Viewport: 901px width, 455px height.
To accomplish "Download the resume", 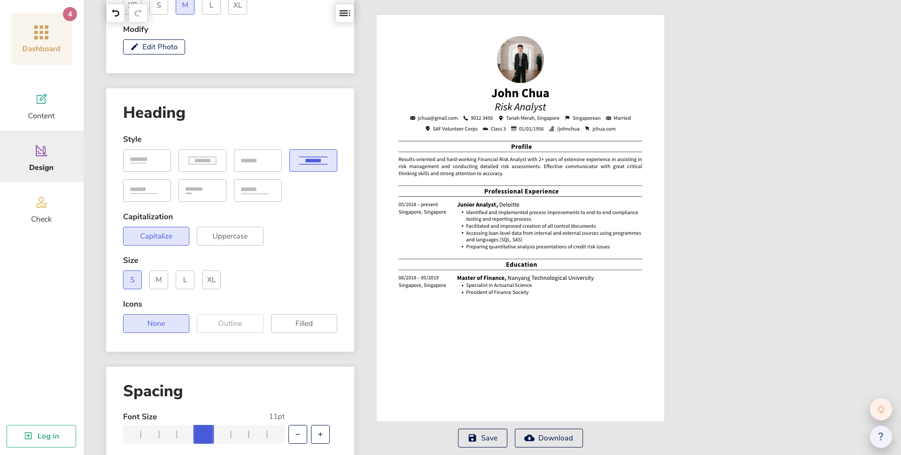I will pos(549,438).
